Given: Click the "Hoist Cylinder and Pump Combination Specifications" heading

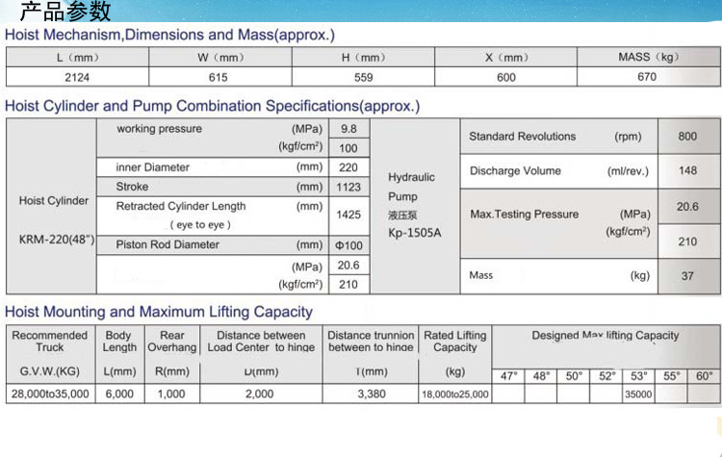Looking at the screenshot, I should click(213, 106).
